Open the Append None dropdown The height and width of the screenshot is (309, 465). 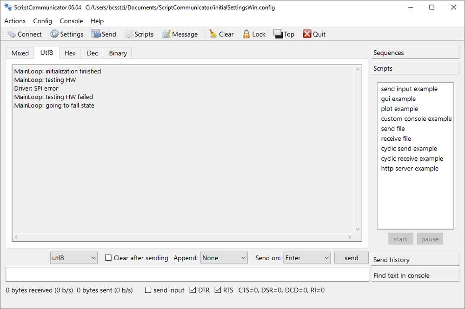[x=224, y=258]
